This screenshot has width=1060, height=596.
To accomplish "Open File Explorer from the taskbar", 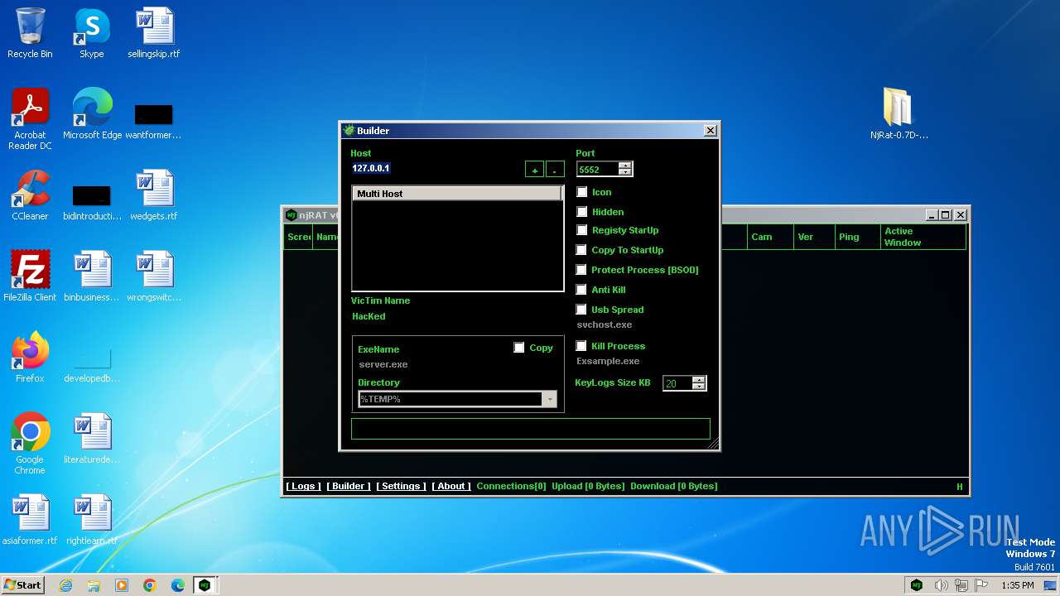I will click(94, 585).
